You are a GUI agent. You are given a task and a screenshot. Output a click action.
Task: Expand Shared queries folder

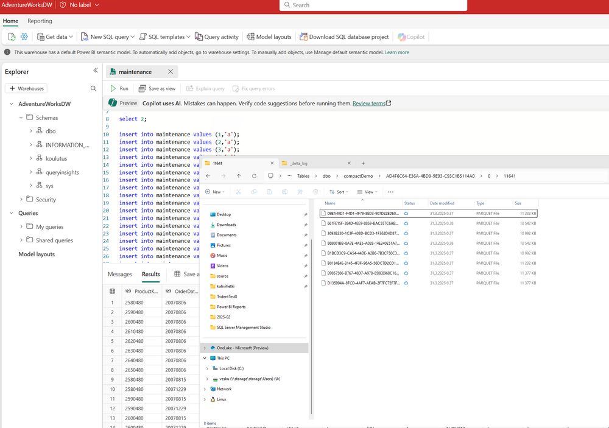pos(21,240)
